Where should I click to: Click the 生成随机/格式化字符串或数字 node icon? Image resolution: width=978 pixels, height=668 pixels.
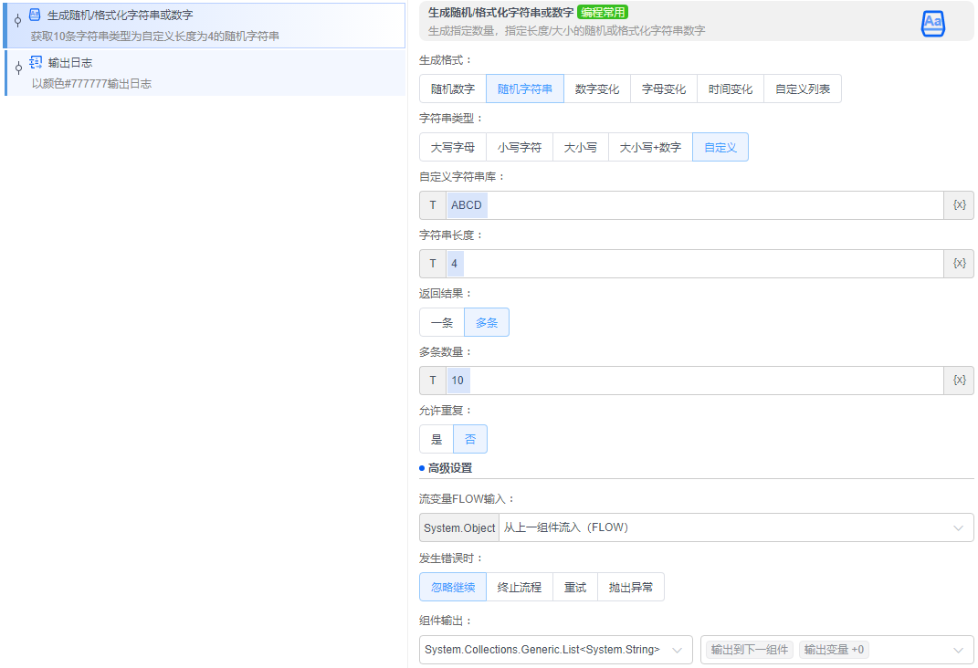tap(35, 15)
